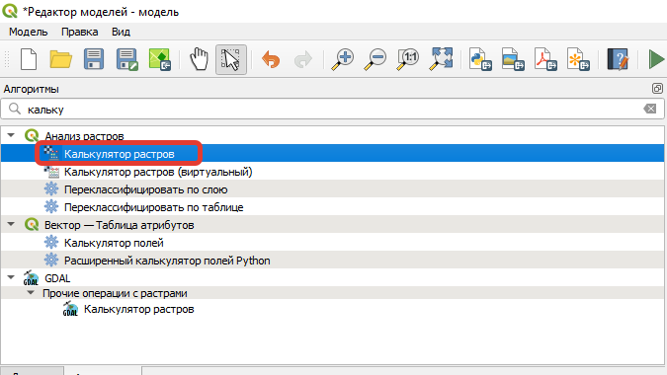Collapse the Вектор — Таблица атрибутов group
Image resolution: width=667 pixels, height=375 pixels.
(x=11, y=224)
